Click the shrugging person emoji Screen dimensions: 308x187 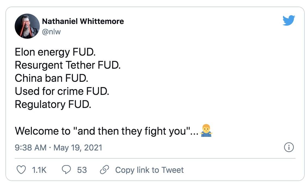pyautogui.click(x=206, y=131)
